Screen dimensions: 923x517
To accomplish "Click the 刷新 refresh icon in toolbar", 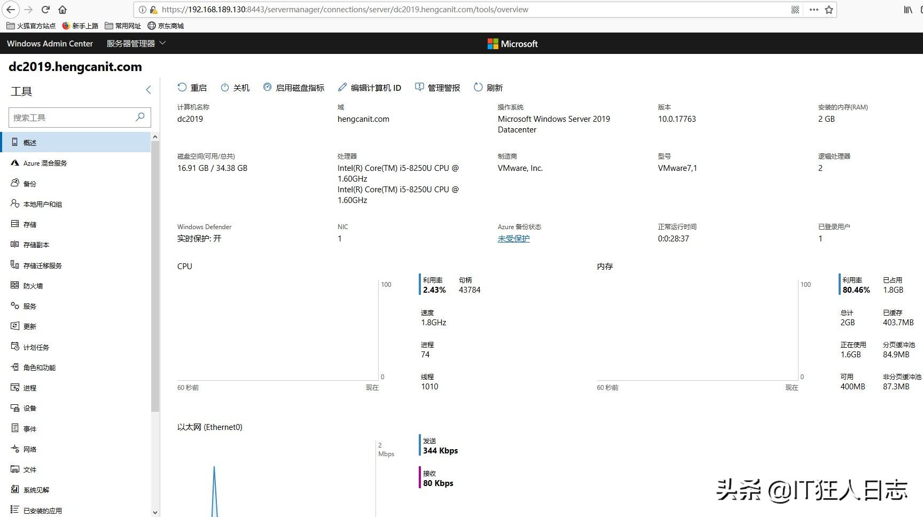I will pyautogui.click(x=478, y=87).
